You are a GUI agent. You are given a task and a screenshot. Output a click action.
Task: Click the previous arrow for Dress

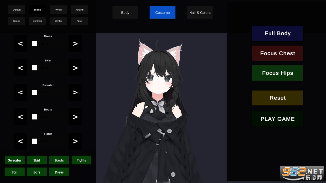point(20,44)
